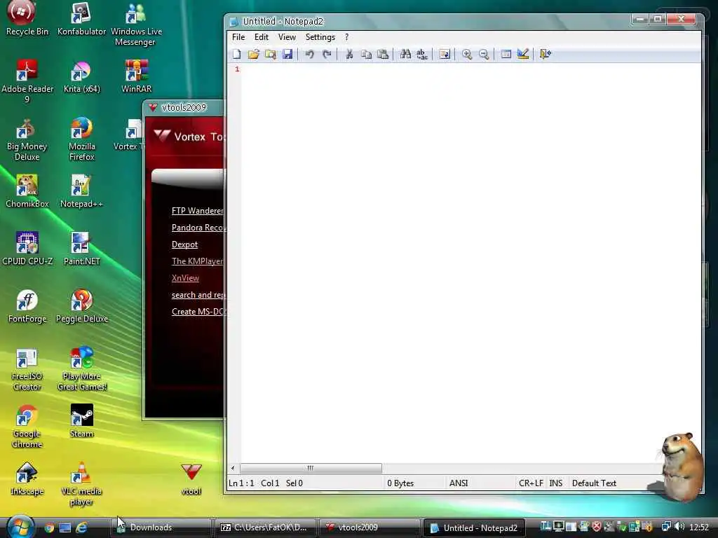Save the document using the floppy icon
This screenshot has height=538, width=718.
pos(287,54)
